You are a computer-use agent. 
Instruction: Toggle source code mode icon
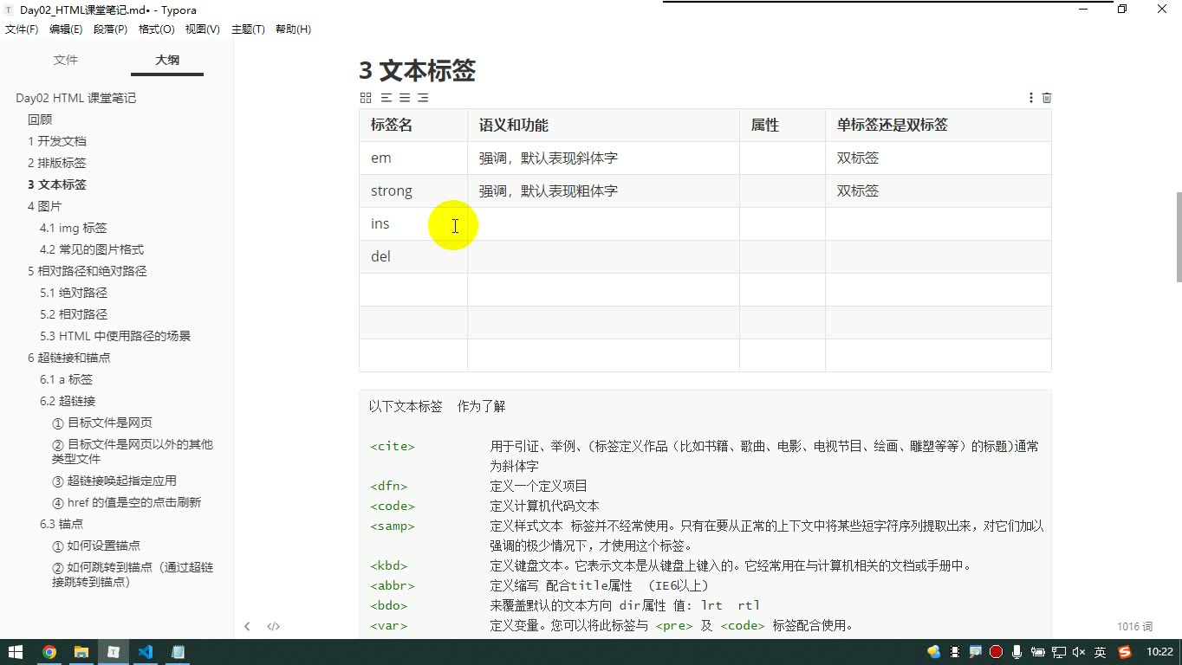click(x=273, y=626)
